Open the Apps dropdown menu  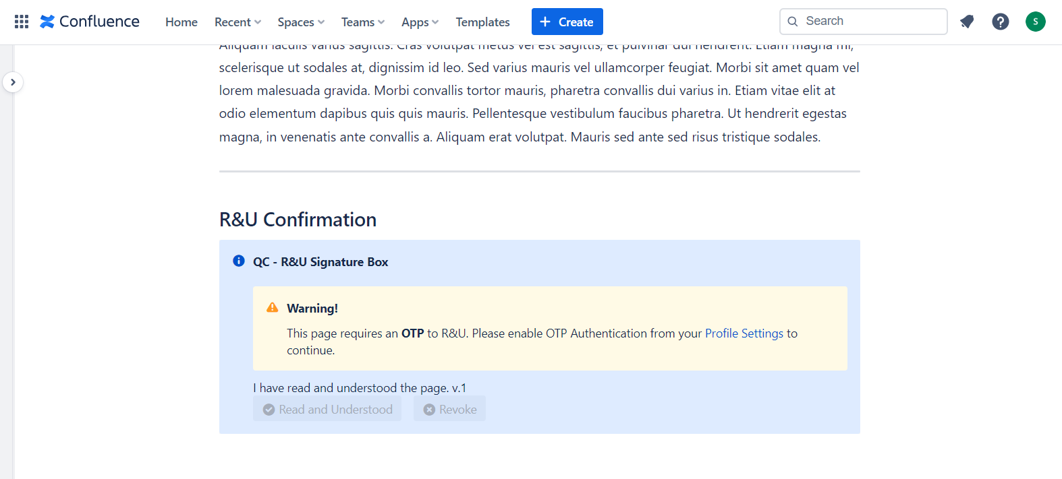pos(420,22)
